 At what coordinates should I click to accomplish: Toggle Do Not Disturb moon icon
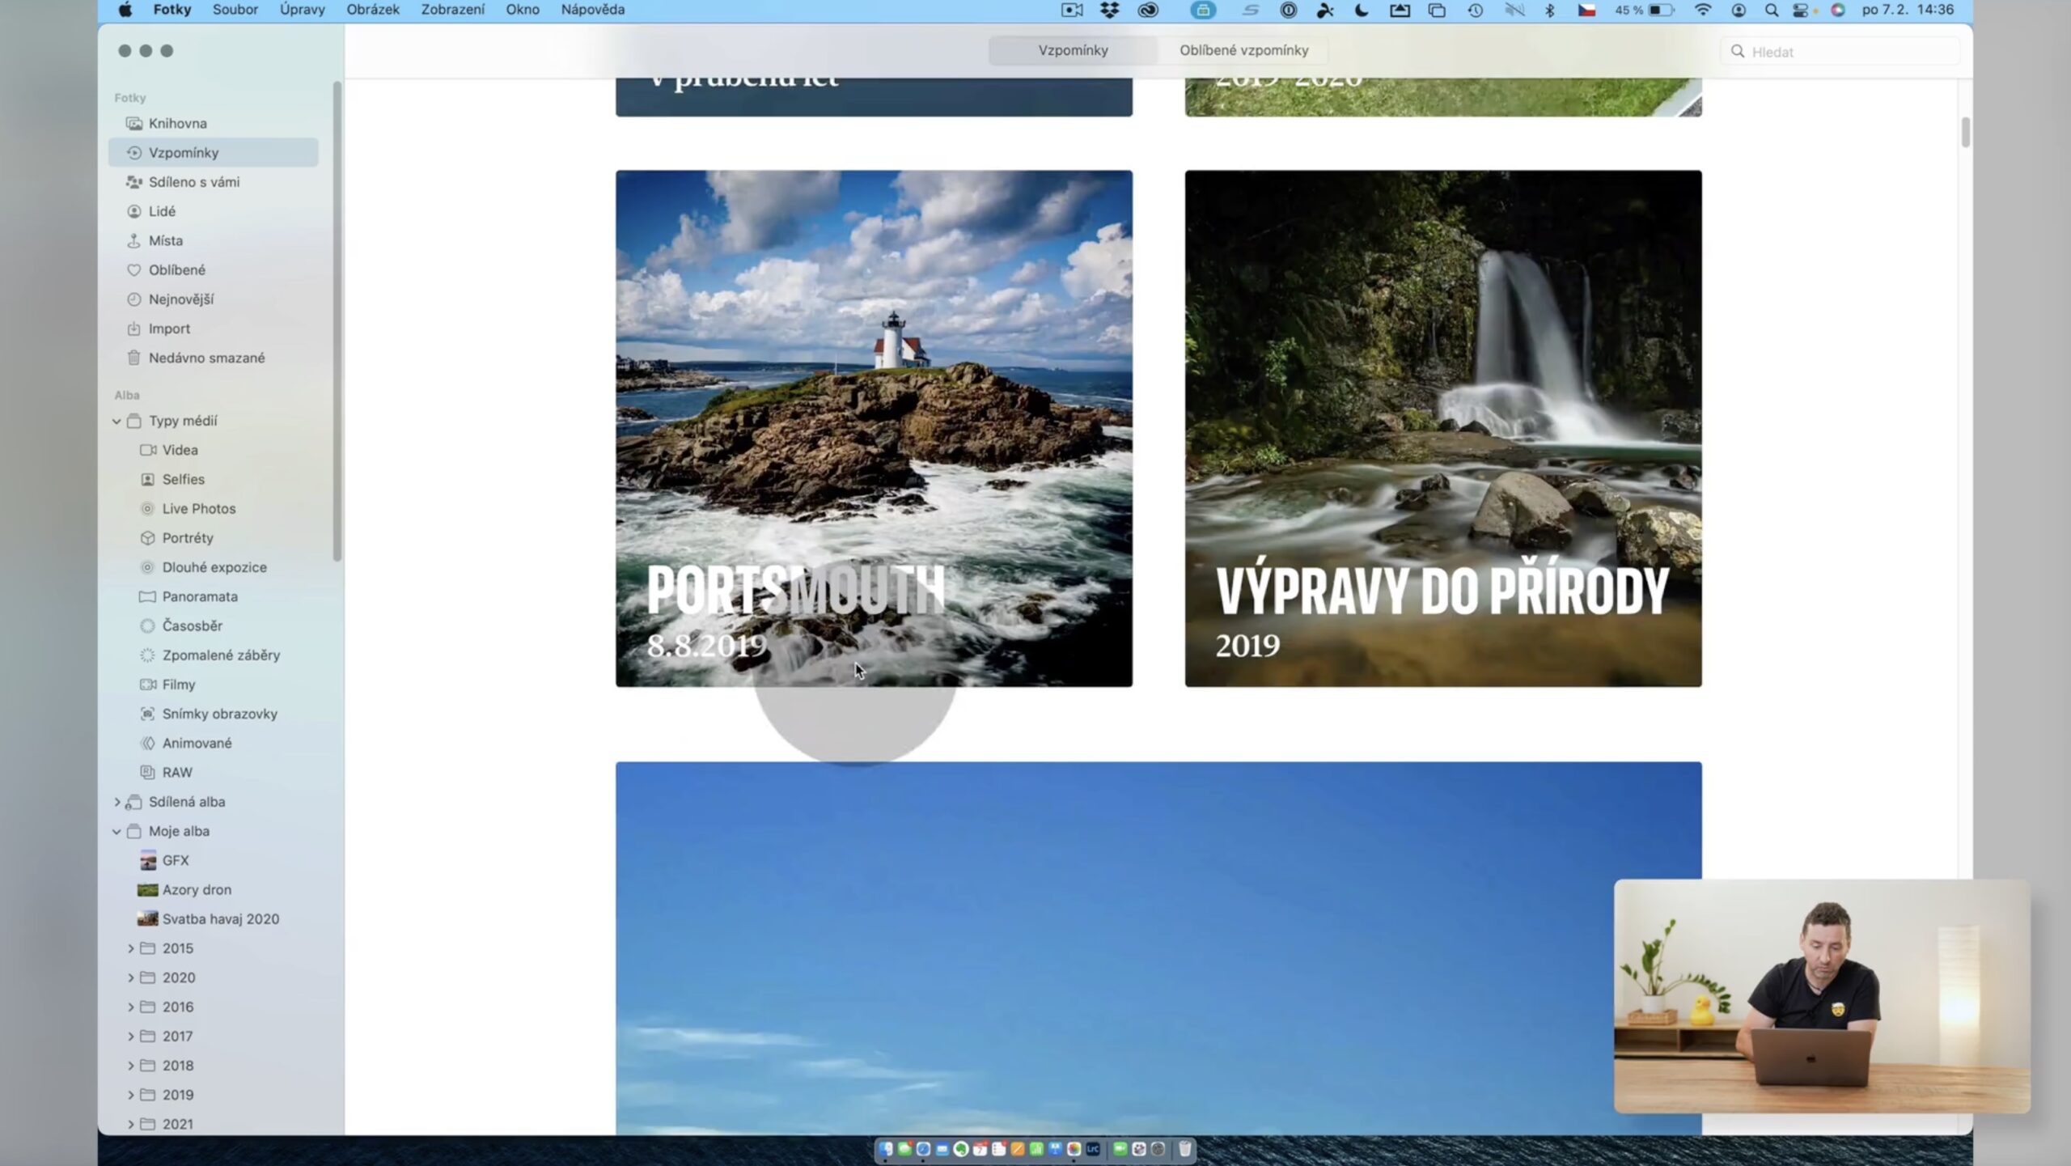tap(1362, 11)
